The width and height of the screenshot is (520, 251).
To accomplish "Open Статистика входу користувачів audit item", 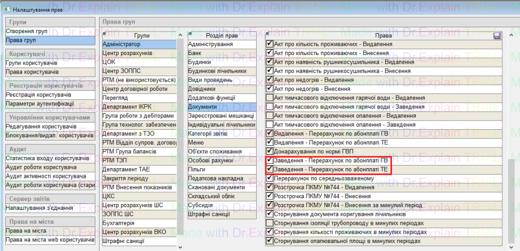I will tap(47, 159).
